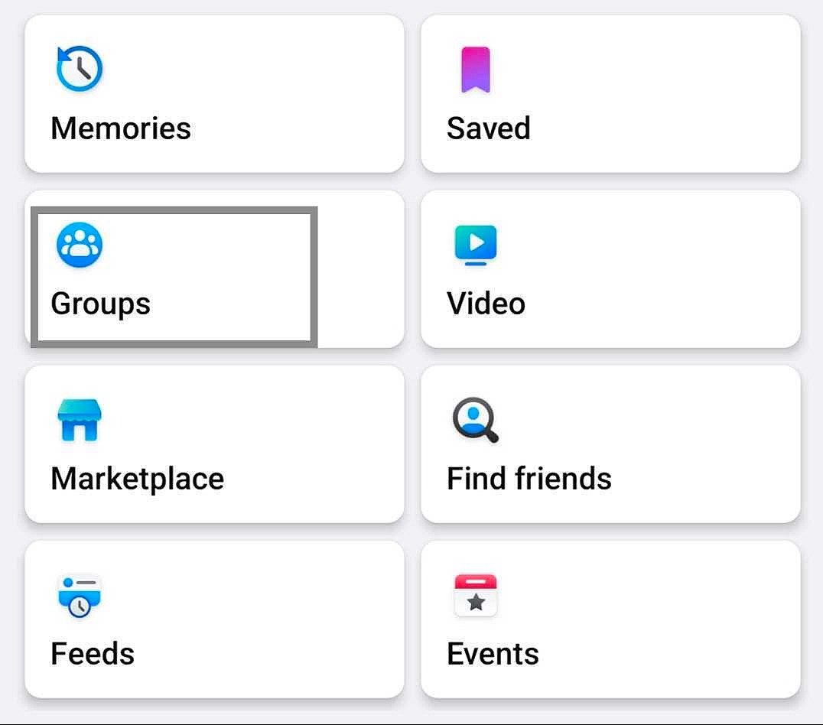
Task: Select the Find friends magnifier icon
Action: [x=475, y=420]
